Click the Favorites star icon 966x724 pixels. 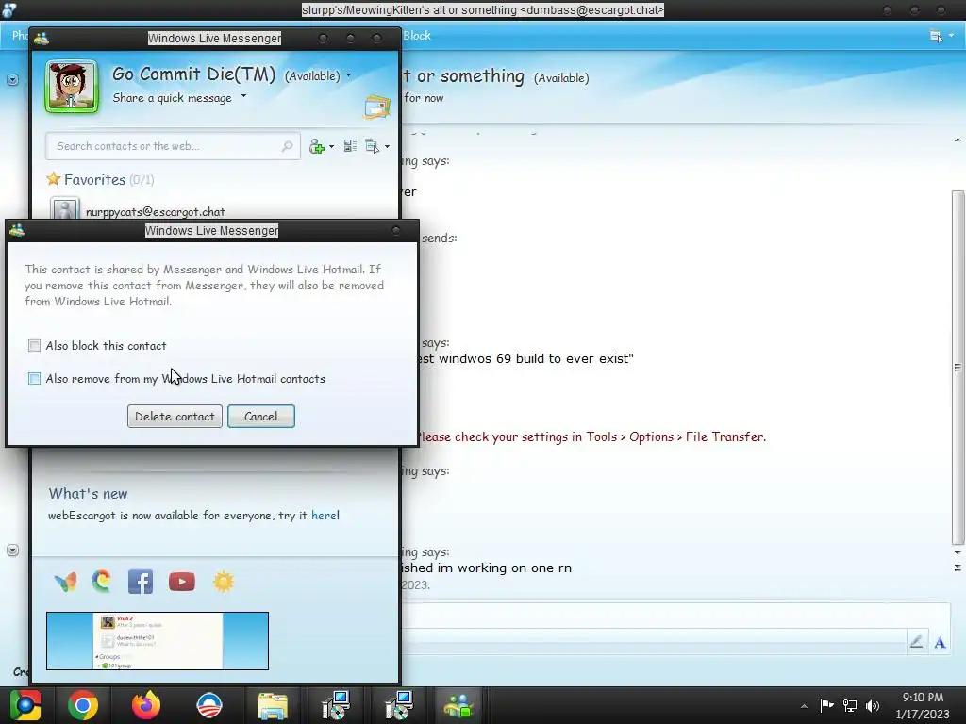pyautogui.click(x=54, y=179)
